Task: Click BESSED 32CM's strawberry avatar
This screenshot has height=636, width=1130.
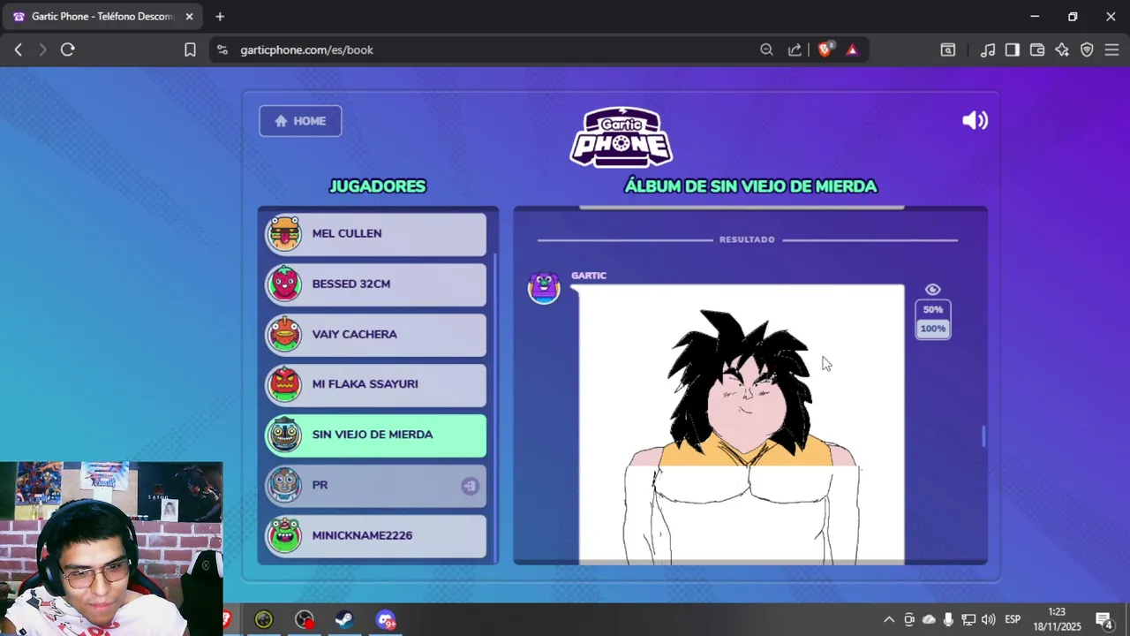Action: [x=284, y=284]
